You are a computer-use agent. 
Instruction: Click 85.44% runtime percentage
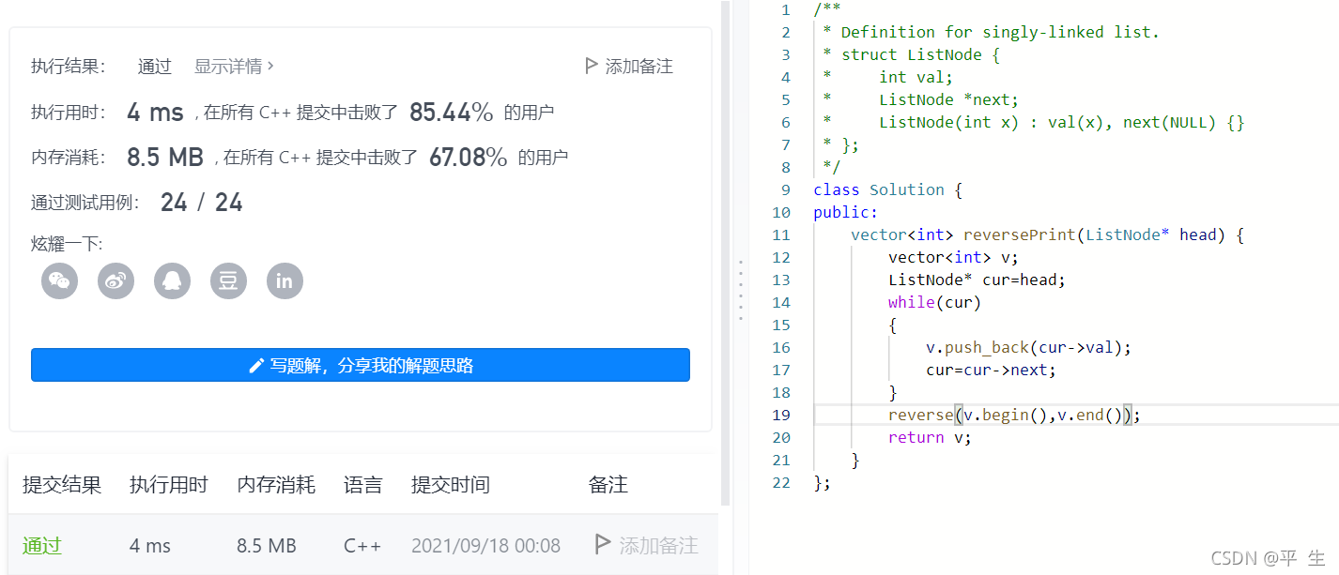click(x=452, y=113)
